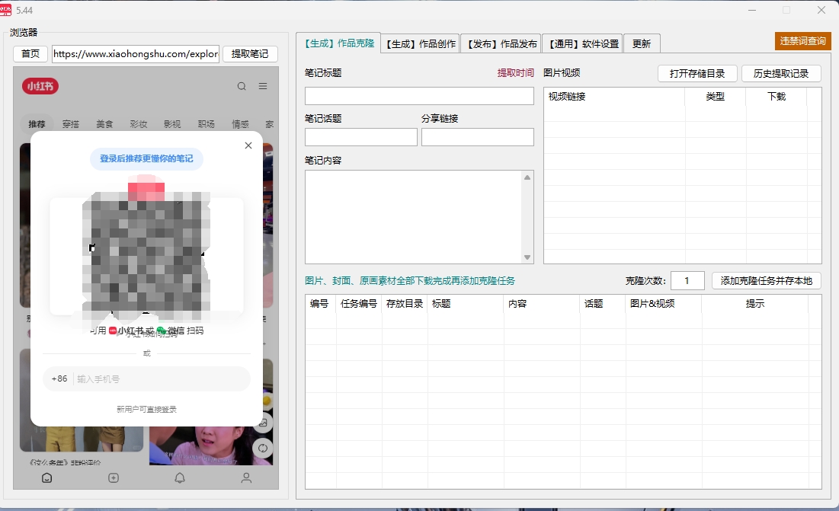839x511 pixels.
Task: Focus the 分享链接 input field
Action: click(478, 137)
